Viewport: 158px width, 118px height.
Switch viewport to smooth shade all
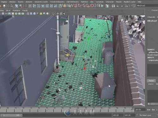tap(31, 14)
